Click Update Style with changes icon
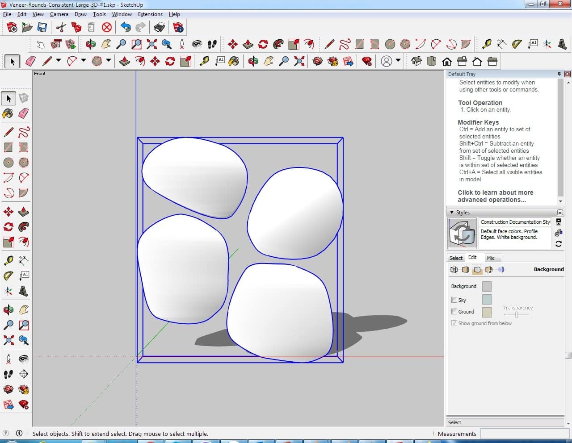The height and width of the screenshot is (443, 572). [559, 244]
